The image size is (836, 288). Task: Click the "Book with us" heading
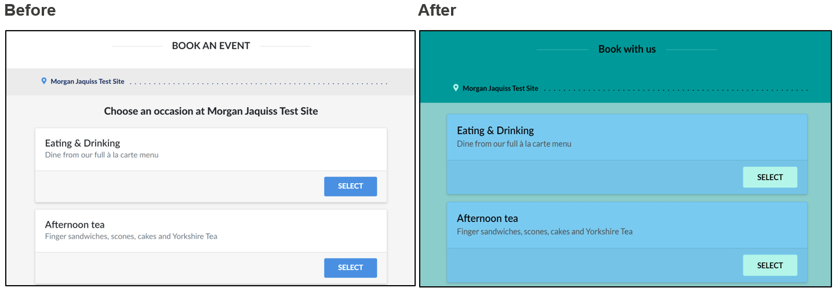tap(627, 49)
